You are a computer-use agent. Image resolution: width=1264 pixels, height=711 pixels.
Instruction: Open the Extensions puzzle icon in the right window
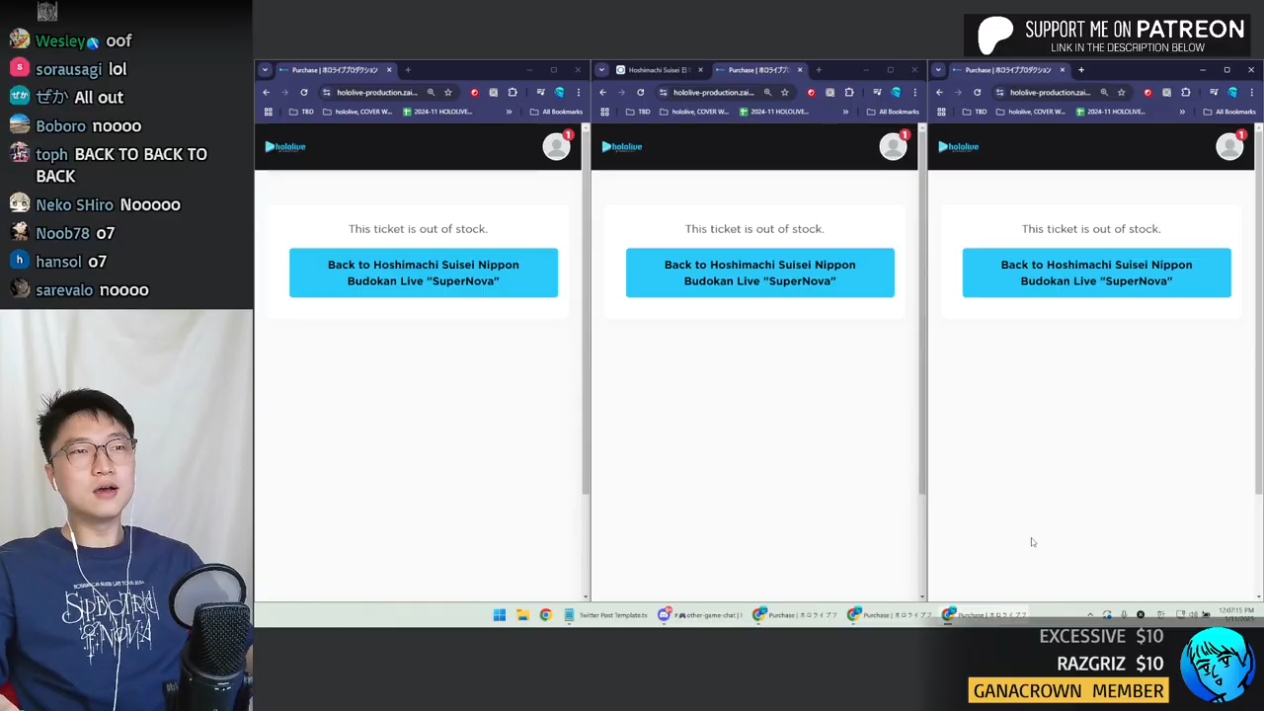point(1186,92)
